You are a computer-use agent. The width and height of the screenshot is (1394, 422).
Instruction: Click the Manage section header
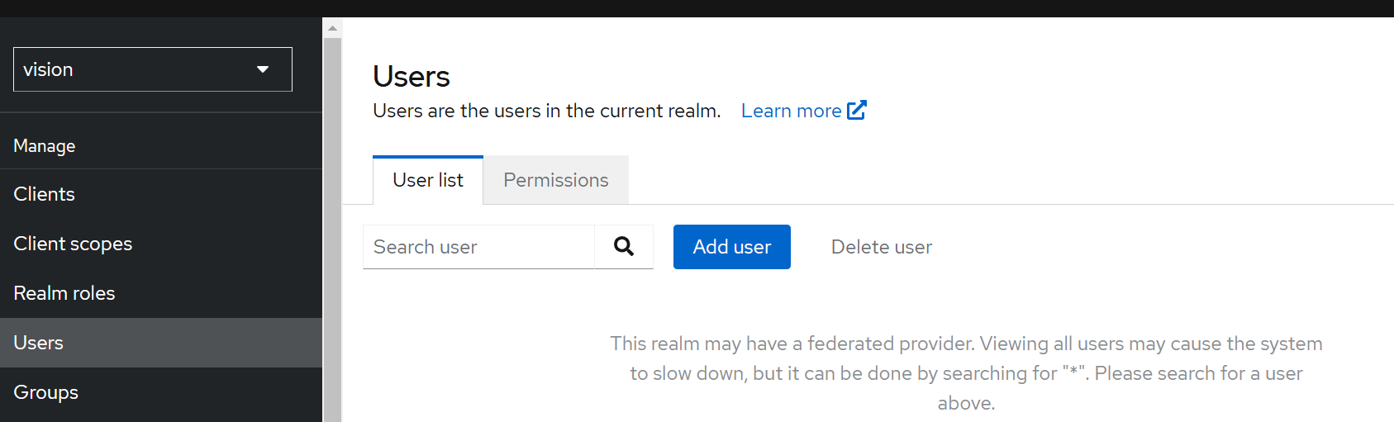tap(45, 146)
